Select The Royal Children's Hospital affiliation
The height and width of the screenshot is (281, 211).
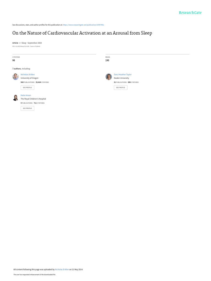click(x=33, y=99)
